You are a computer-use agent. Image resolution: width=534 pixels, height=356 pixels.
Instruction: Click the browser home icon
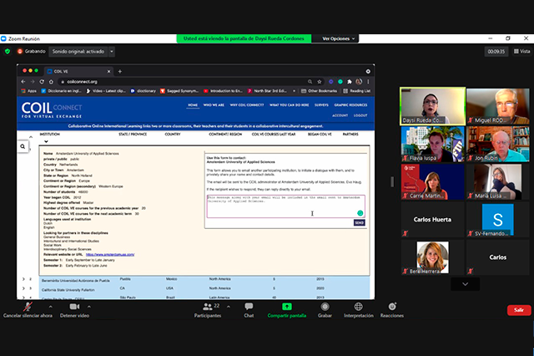point(51,82)
